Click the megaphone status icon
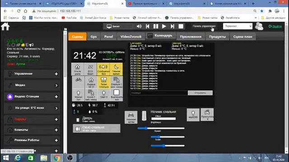Screen dimensions: 289x162 (x=32, y=45)
